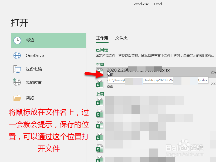Click the clock icon beside 最近
Viewport: 216px width, 162px height.
click(17, 40)
